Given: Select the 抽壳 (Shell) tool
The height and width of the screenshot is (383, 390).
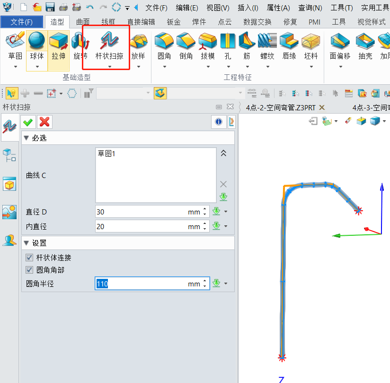Looking at the screenshot, I should (x=365, y=46).
